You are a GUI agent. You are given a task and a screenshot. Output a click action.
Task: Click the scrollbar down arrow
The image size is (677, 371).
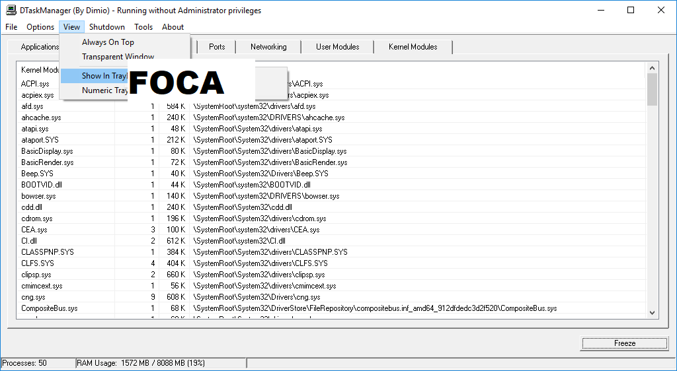click(x=652, y=313)
